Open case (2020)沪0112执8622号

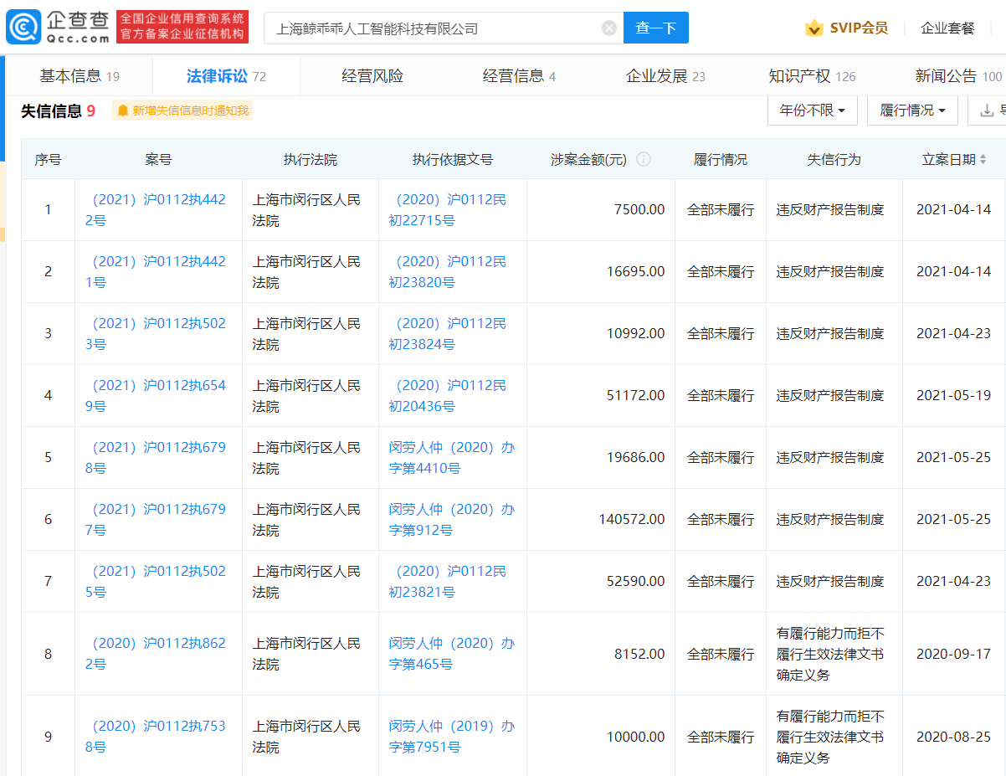click(156, 654)
